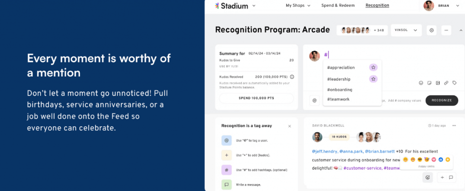Screen dimensions: 465x191
Task: Click Brian's profile avatar in header
Action: click(x=429, y=5)
